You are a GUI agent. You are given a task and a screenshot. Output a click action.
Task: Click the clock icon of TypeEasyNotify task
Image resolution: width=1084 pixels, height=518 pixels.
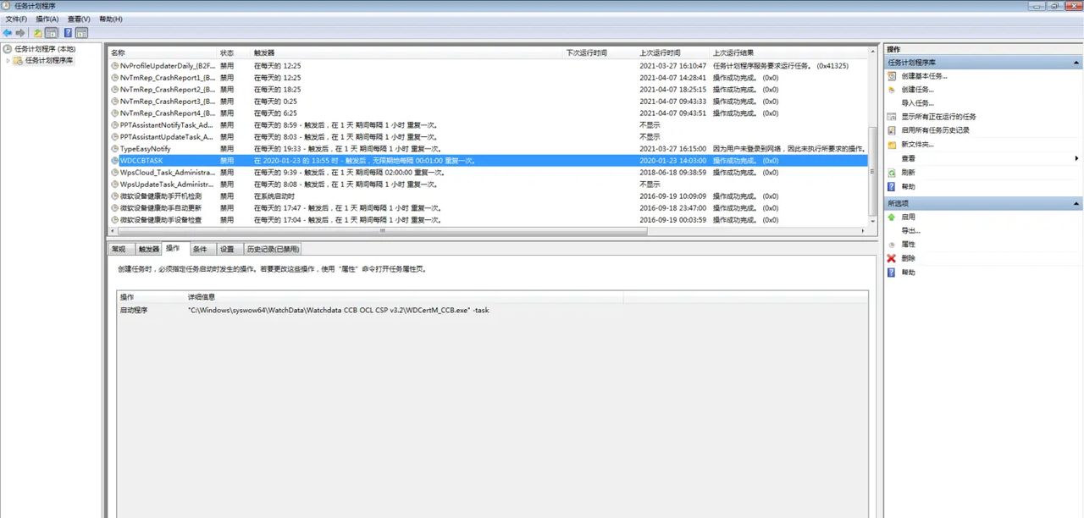click(x=115, y=148)
